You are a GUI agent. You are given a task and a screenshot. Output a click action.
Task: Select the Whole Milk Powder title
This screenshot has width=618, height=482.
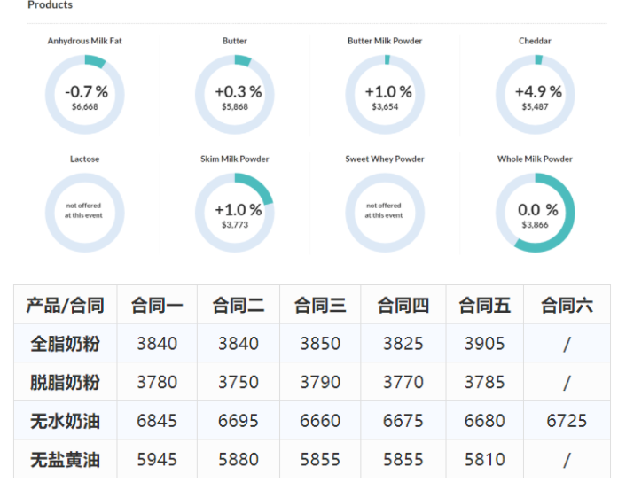click(x=535, y=159)
